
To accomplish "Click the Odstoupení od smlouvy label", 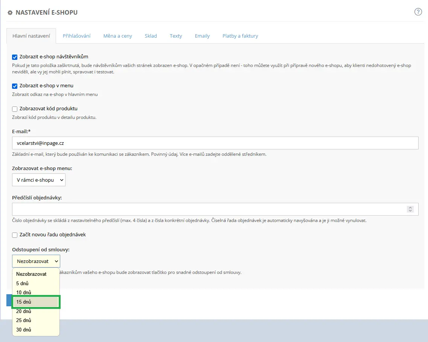I will (41, 249).
